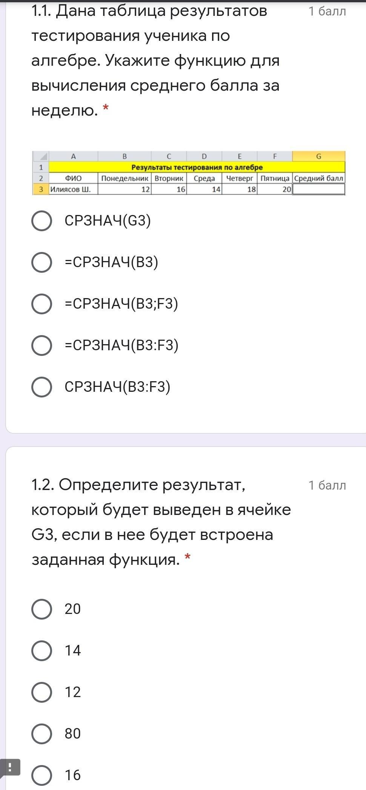Pick answer 80 in question 1.2
The image size is (366, 790).
coord(42,734)
